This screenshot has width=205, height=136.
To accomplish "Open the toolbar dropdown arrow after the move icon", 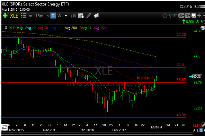I will click(204, 16).
